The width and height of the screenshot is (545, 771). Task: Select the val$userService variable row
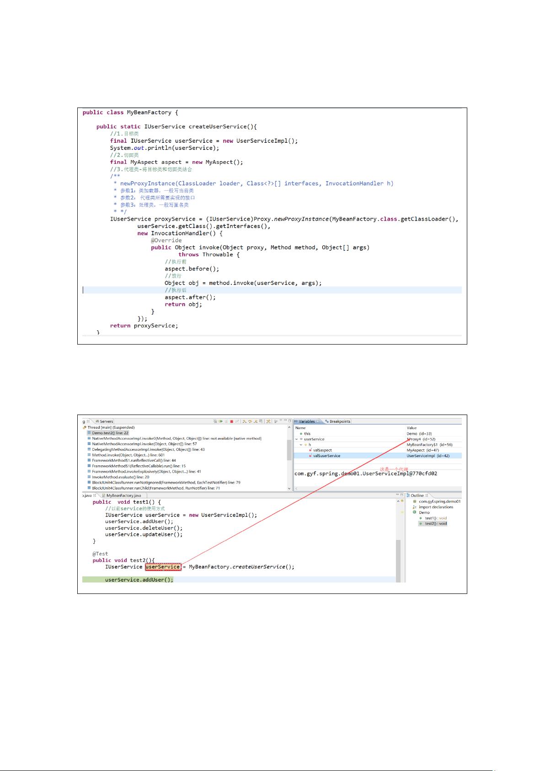click(x=378, y=456)
